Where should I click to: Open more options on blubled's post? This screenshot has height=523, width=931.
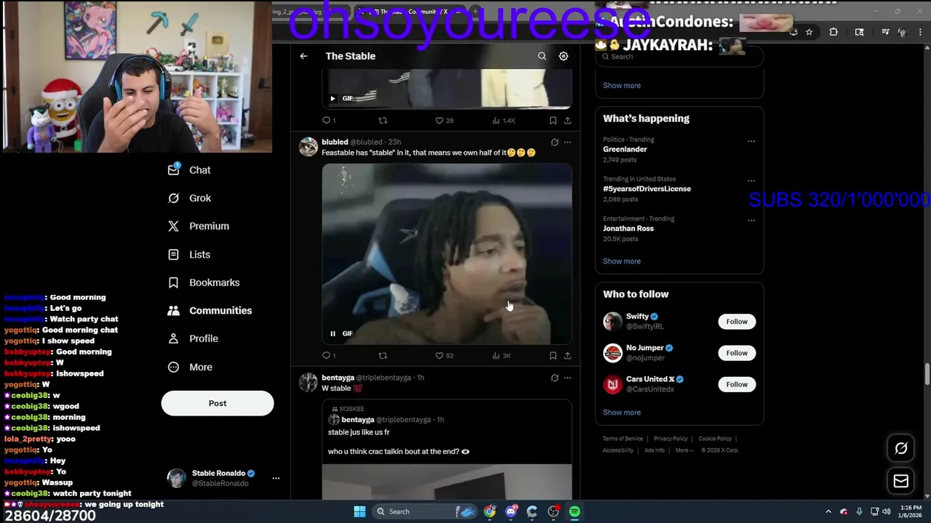pos(567,142)
